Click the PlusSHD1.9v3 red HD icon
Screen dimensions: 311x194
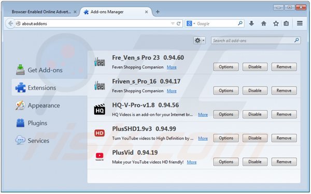[100, 133]
